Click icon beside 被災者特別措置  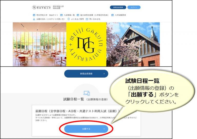point(78,15)
